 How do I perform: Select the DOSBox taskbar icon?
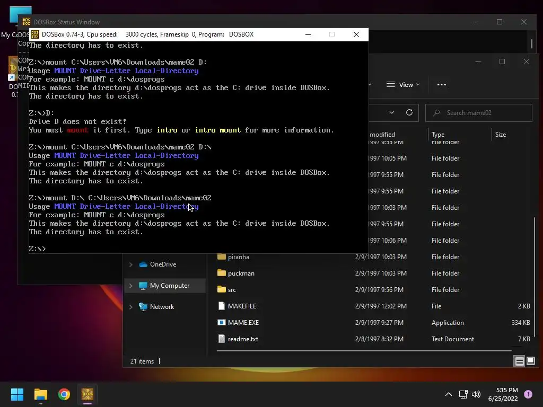[x=87, y=394]
